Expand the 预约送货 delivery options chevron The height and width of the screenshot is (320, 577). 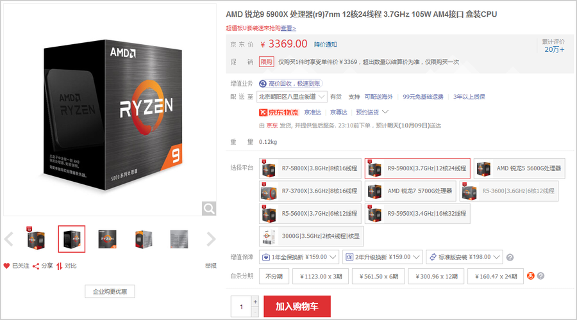[385, 112]
